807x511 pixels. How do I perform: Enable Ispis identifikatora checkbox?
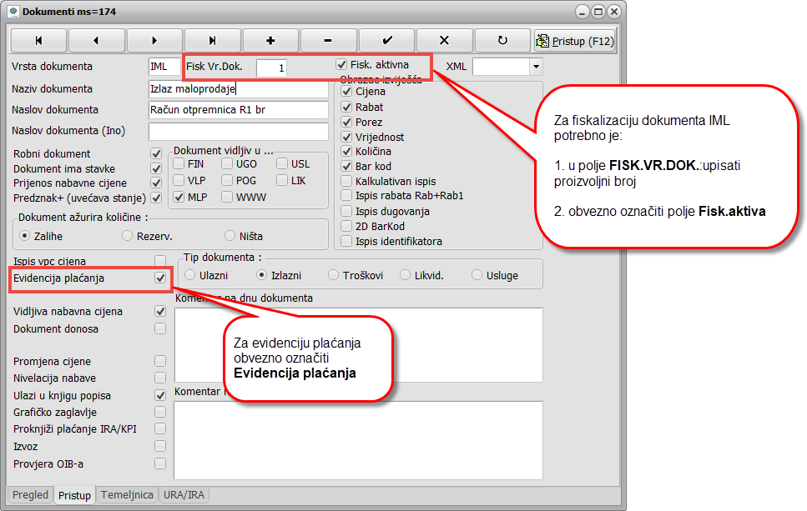[x=346, y=241]
